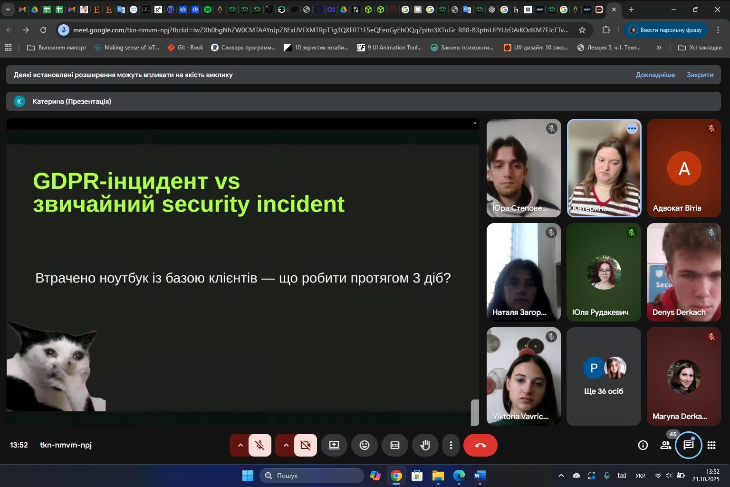Show the participants list
The width and height of the screenshot is (730, 487).
click(x=666, y=445)
